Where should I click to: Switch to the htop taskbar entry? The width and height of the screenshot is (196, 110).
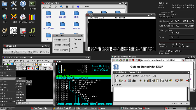[x=153, y=108]
